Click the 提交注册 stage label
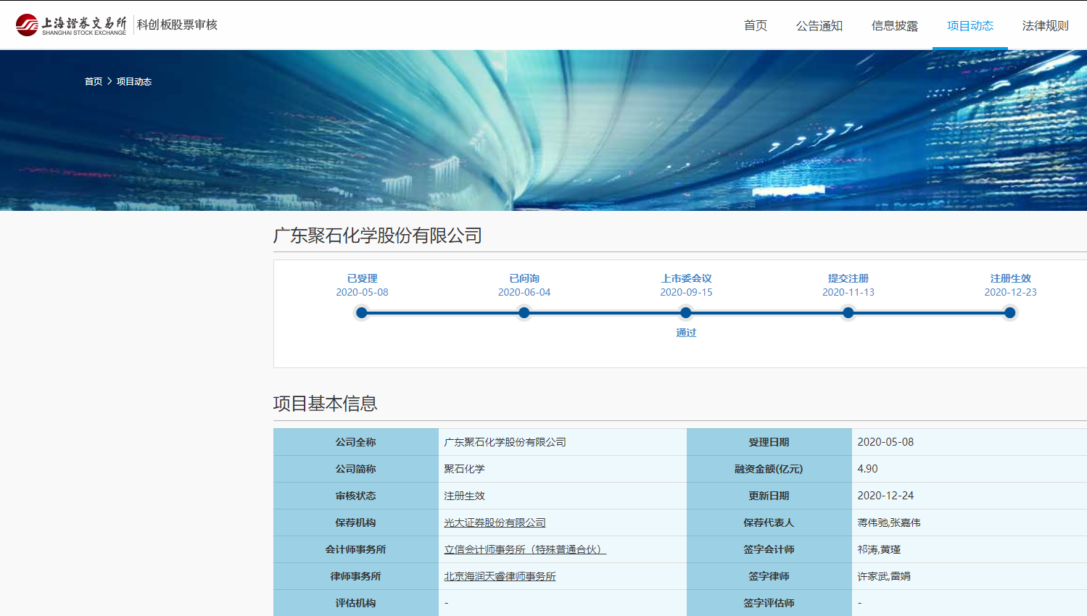 (x=848, y=278)
